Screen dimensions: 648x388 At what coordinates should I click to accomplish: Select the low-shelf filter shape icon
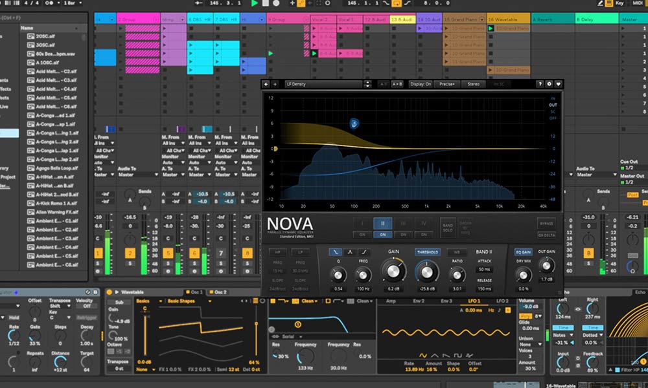pos(335,252)
